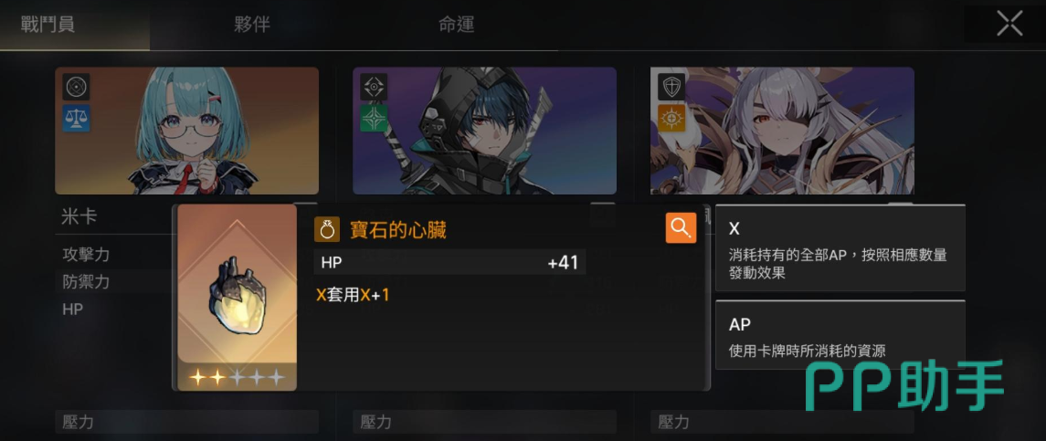Image resolution: width=1046 pixels, height=441 pixels.
Task: Click the HP +41 stat row
Action: click(449, 262)
